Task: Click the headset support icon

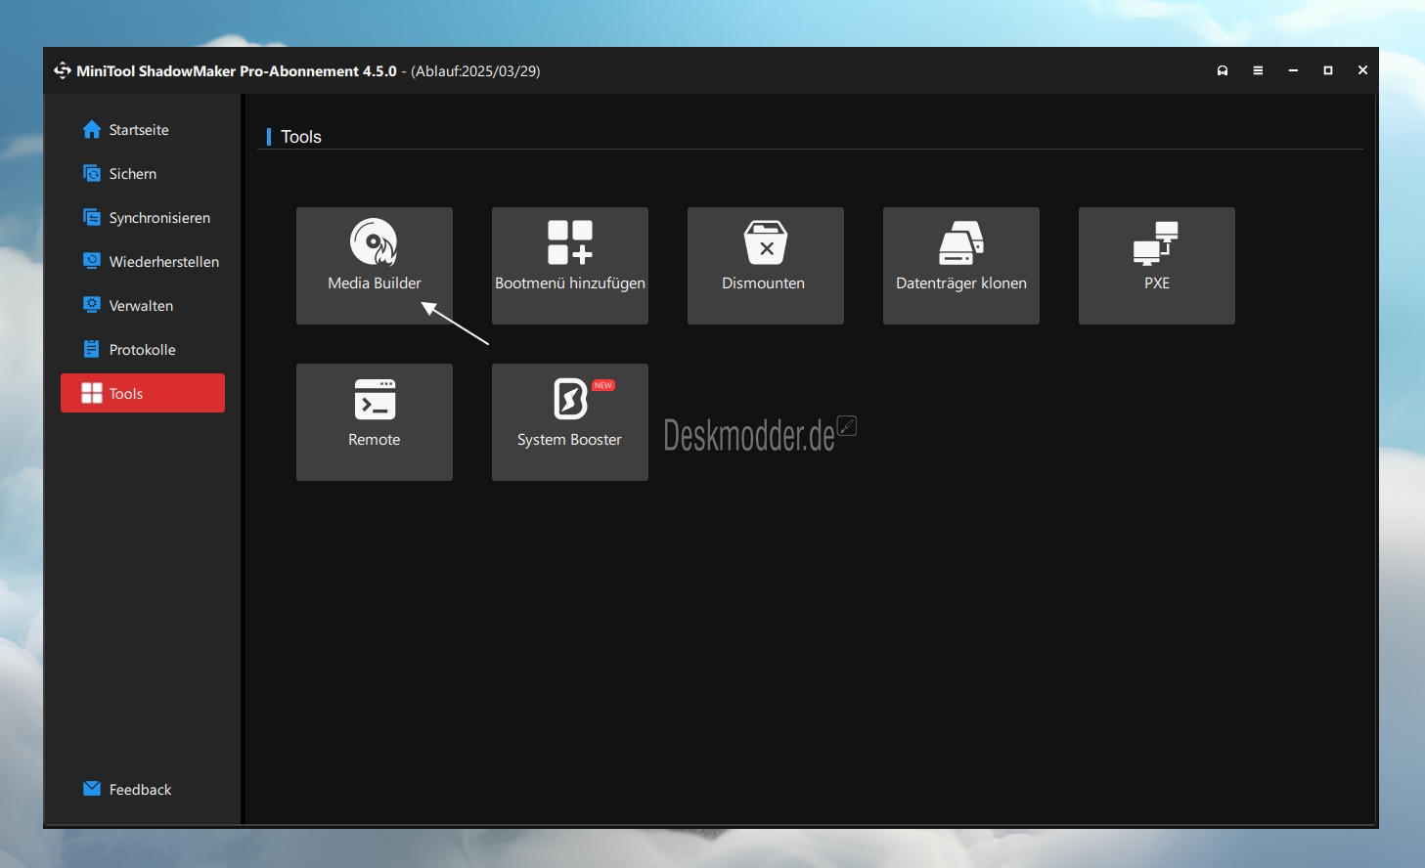Action: [x=1223, y=70]
